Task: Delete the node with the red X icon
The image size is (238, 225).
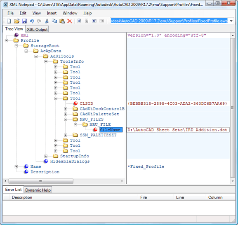Action: 70,21
